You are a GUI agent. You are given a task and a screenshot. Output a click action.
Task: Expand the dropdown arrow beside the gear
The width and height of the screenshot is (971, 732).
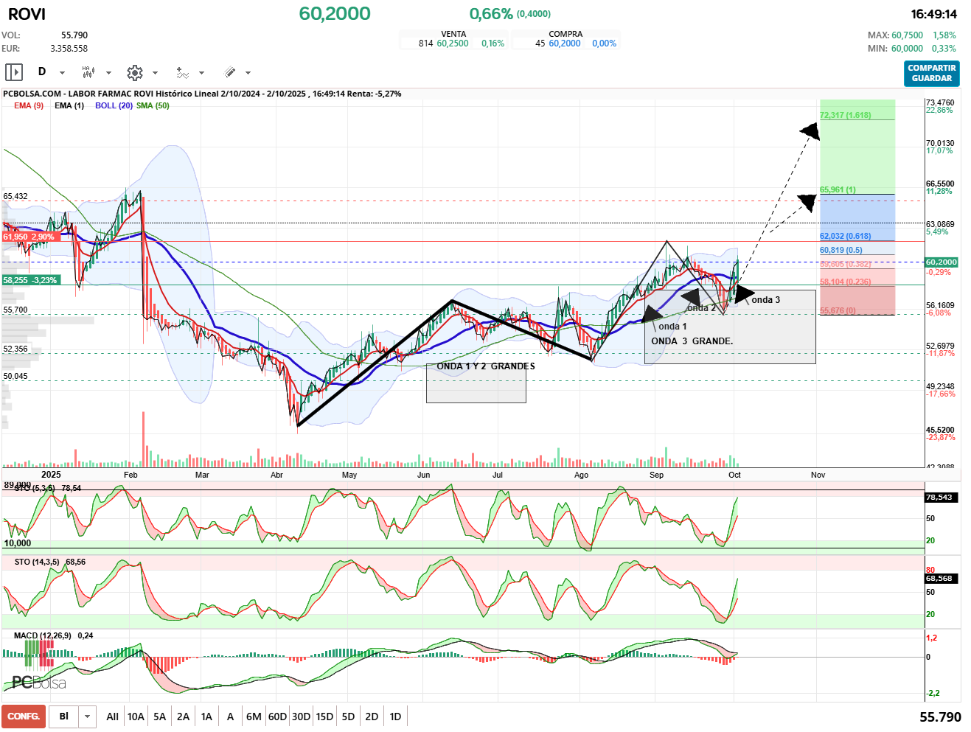click(155, 72)
